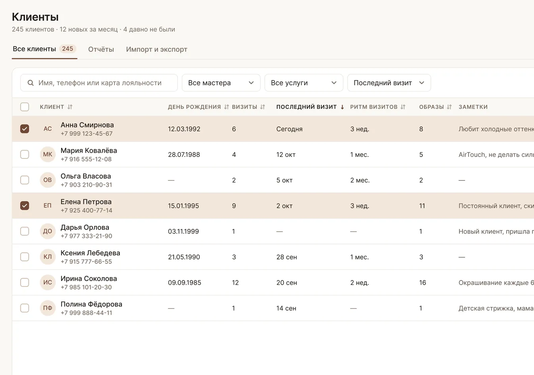Open the Все мастера dropdown
This screenshot has width=534, height=375.
coord(221,83)
